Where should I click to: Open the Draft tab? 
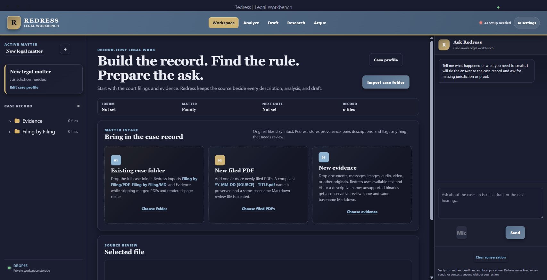tap(273, 23)
